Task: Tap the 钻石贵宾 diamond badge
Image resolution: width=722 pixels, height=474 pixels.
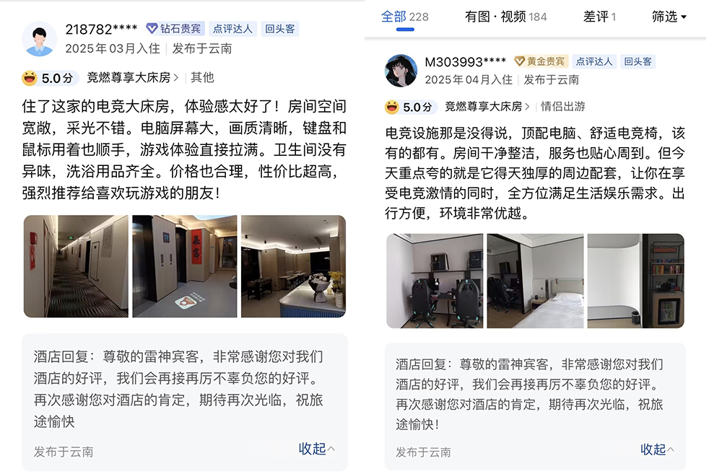Action: pyautogui.click(x=175, y=29)
